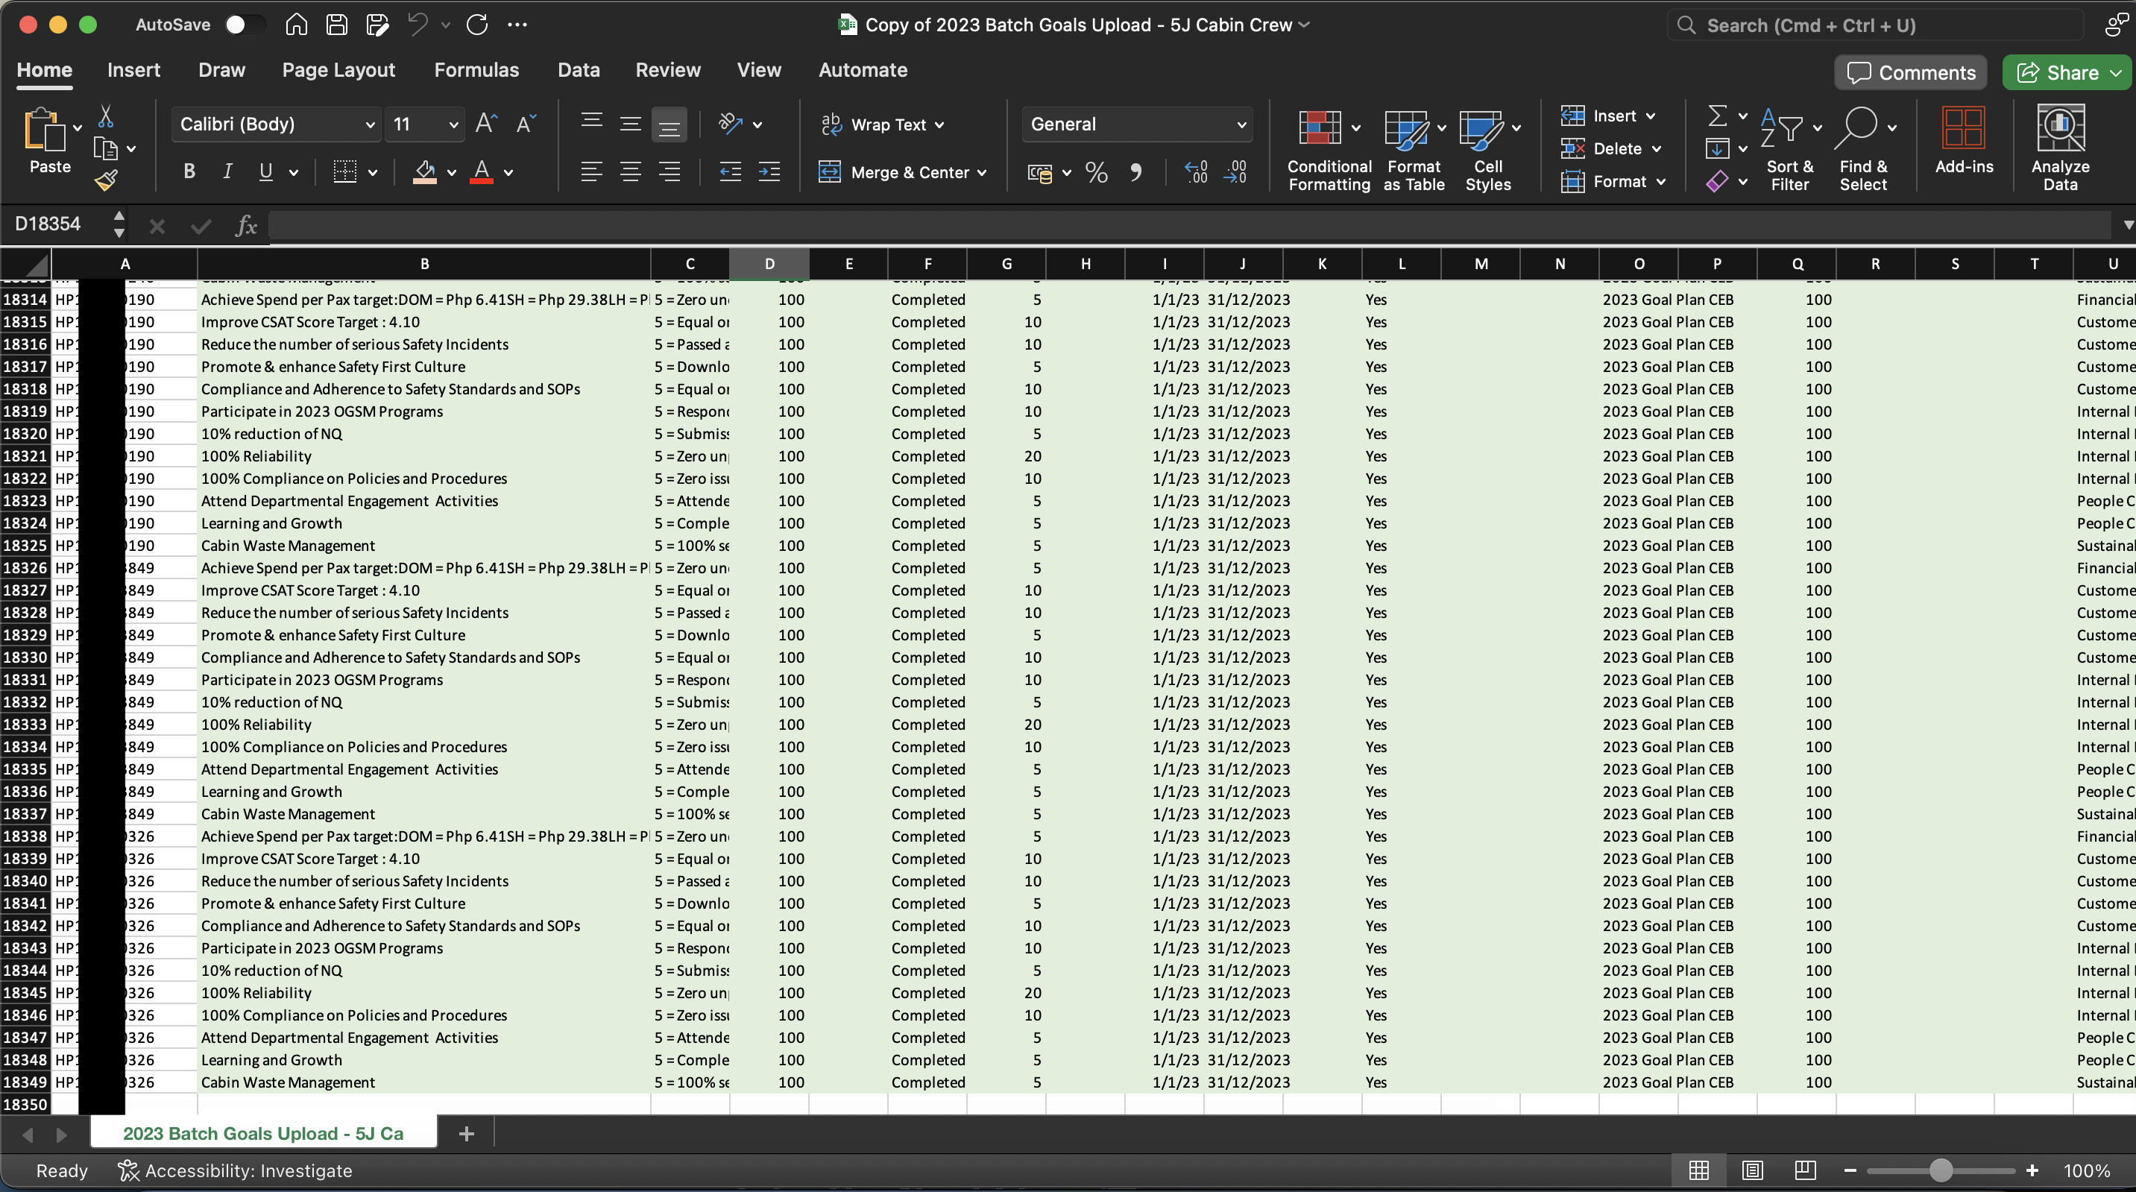The width and height of the screenshot is (2136, 1192).
Task: Click the Format Painter brush icon
Action: 105,180
